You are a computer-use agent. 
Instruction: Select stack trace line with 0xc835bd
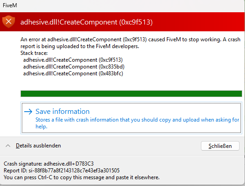[x=74, y=67]
